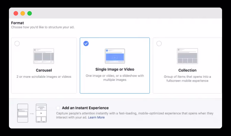Image resolution: width=231 pixels, height=136 pixels.
Task: Click the Carousel layout preview icon
Action: click(x=44, y=56)
